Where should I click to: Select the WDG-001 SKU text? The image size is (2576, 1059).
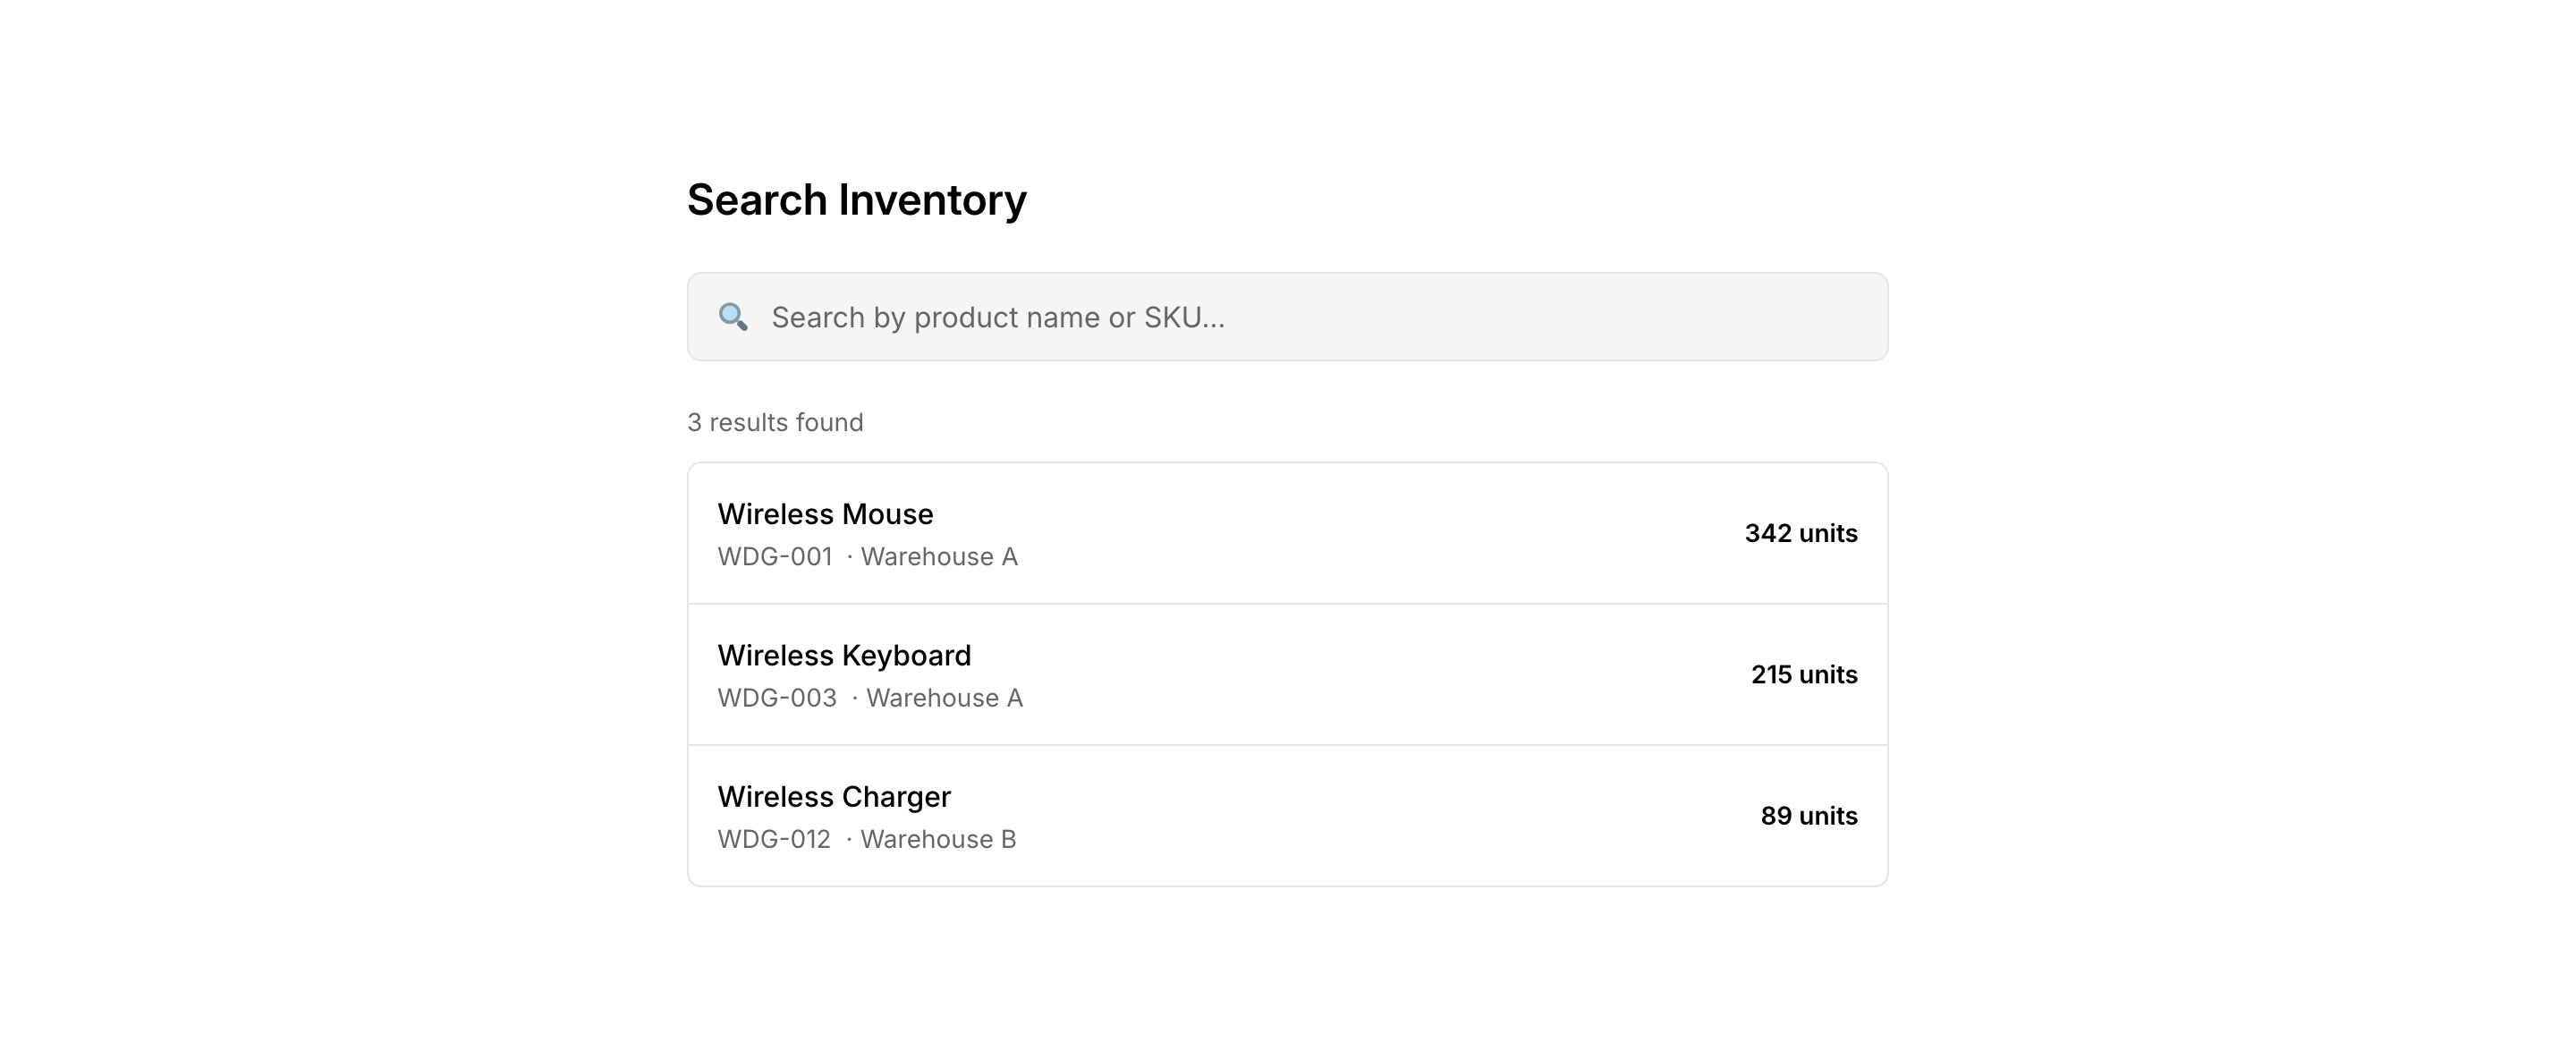pos(775,557)
